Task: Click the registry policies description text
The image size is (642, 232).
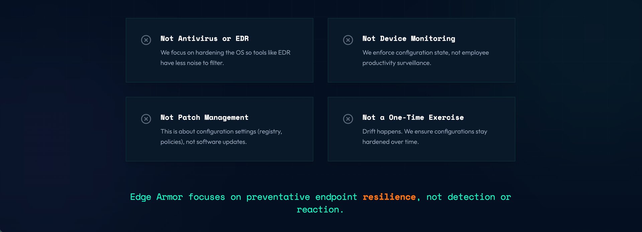Action: point(221,137)
